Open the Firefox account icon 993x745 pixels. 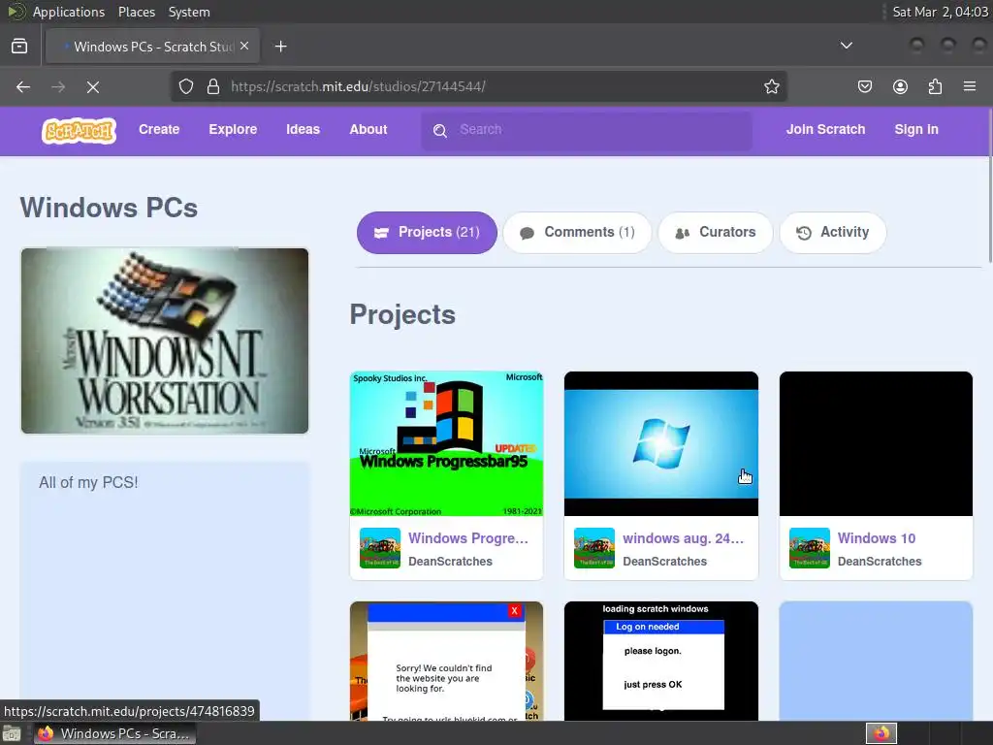point(900,86)
